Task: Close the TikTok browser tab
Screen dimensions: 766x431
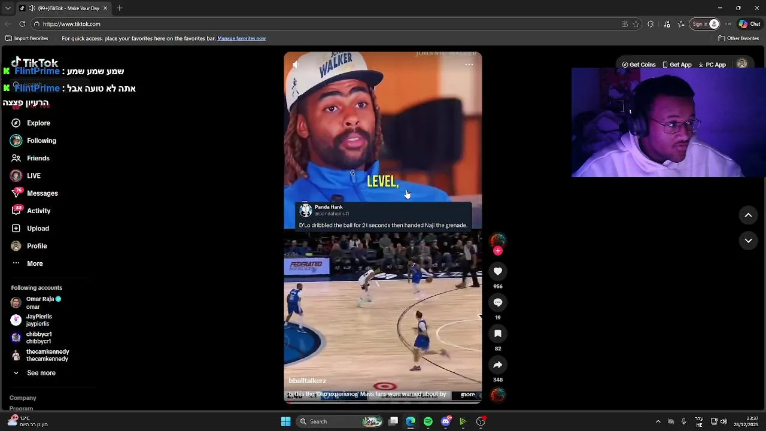Action: [105, 8]
